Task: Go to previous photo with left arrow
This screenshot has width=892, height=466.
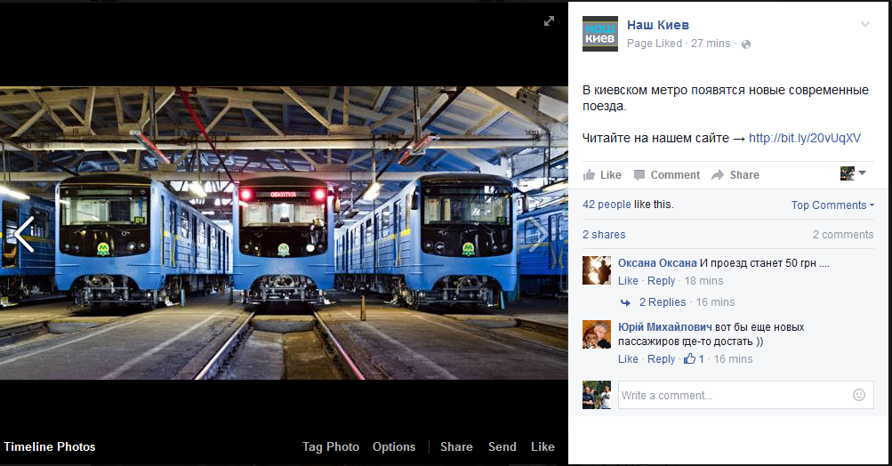Action: coord(24,234)
